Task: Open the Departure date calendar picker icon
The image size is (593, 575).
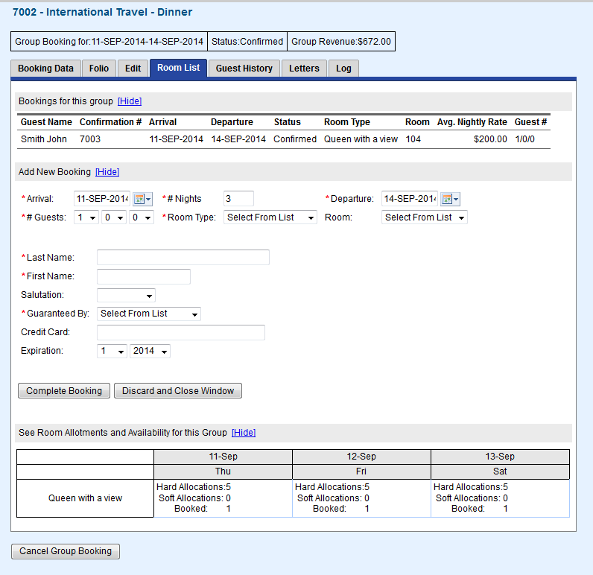Action: tap(450, 199)
